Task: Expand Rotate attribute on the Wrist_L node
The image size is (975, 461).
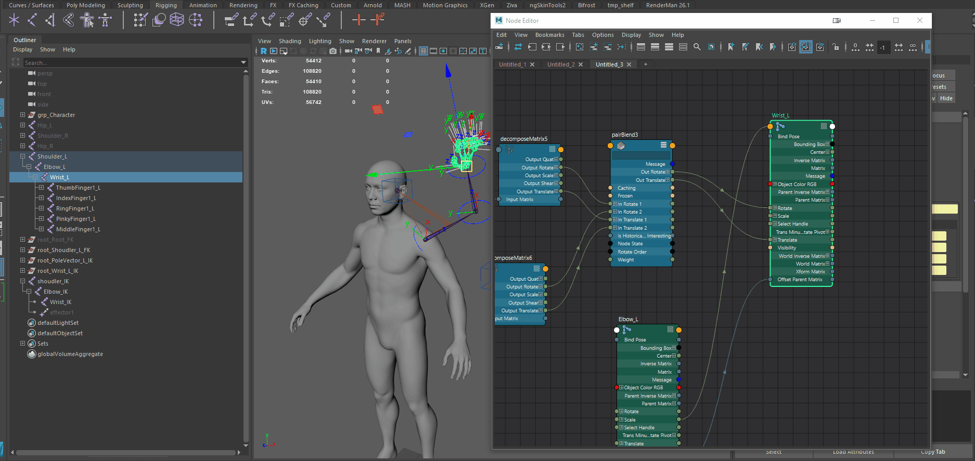Action: pos(775,208)
